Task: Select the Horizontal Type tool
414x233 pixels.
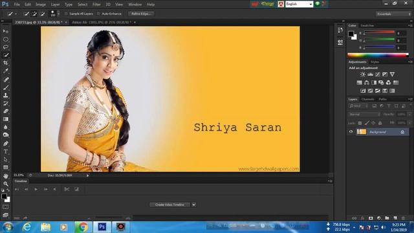Action: coord(6,151)
